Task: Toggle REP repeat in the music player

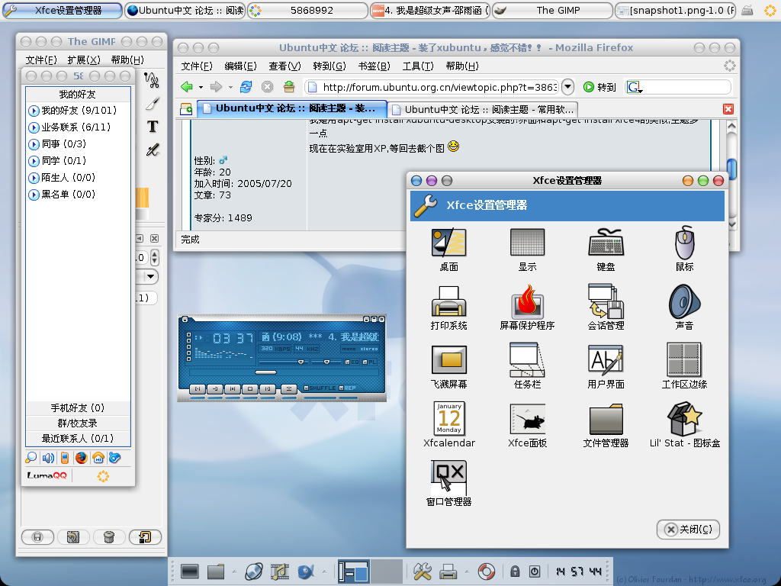Action: [x=348, y=388]
